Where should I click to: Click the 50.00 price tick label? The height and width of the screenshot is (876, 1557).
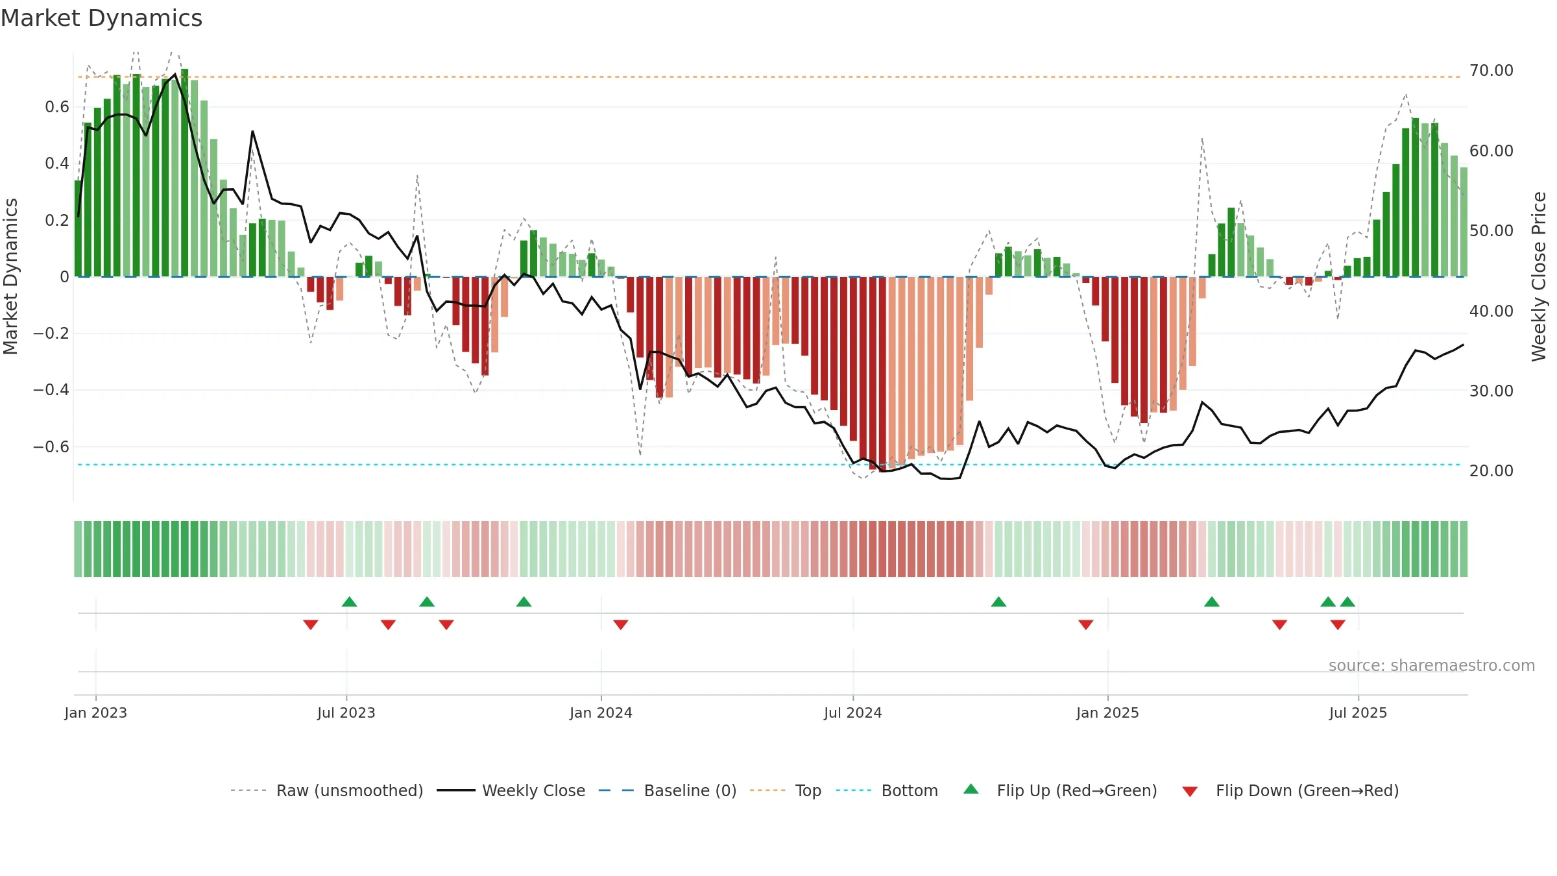1491,230
